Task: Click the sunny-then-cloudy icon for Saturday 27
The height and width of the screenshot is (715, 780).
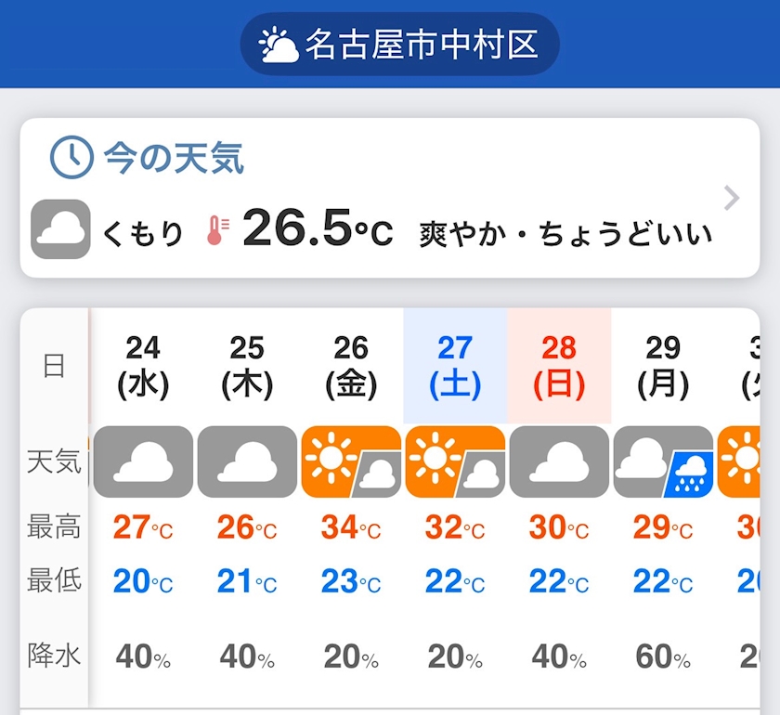Action: point(455,461)
